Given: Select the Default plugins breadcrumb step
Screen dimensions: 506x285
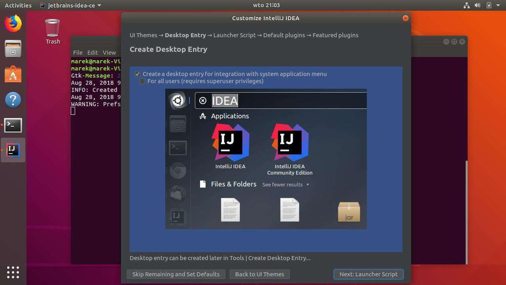Looking at the screenshot, I should coord(284,35).
